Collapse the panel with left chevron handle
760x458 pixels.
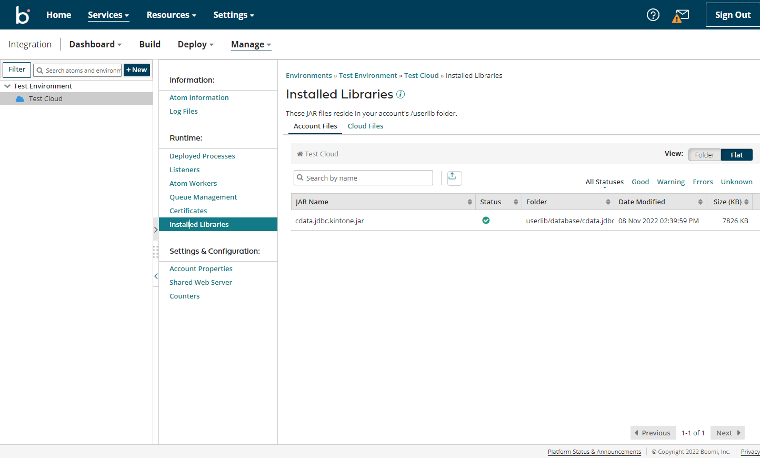tap(156, 276)
